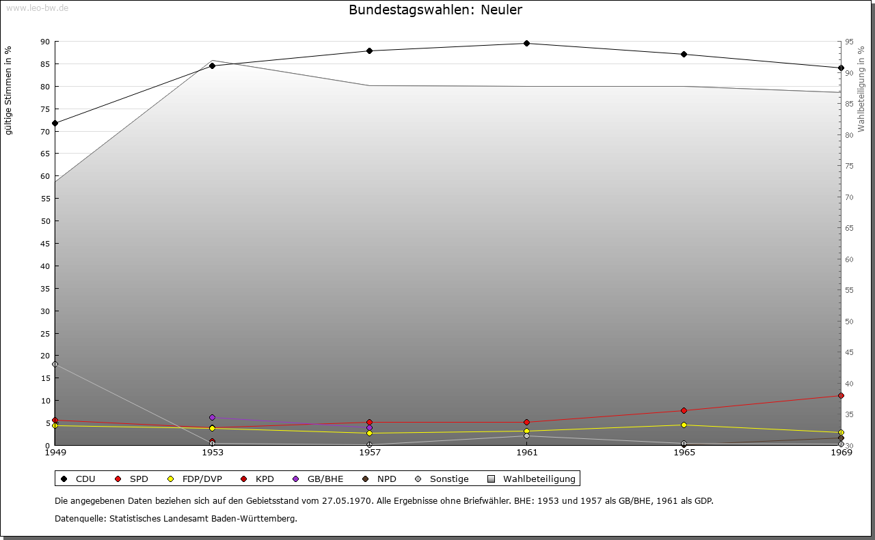Viewport: 875px width, 540px height.
Task: Open the www.leo-bw.de watermark link
Action: coord(36,8)
